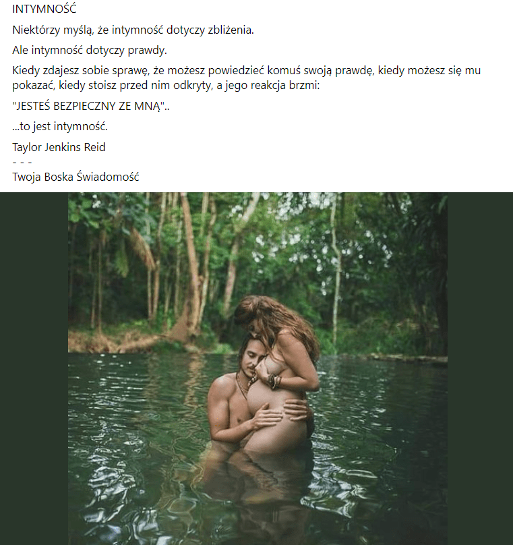Click the INTYMNOŚĆ heading text
Image resolution: width=513 pixels, height=545 pixels.
pos(44,9)
